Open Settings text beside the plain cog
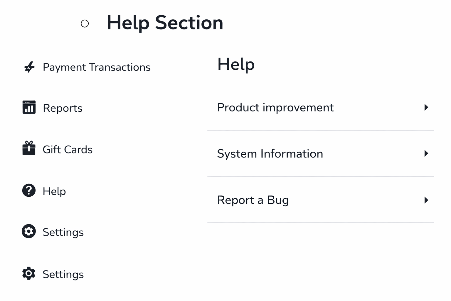This screenshot has height=301, width=451. (x=63, y=275)
